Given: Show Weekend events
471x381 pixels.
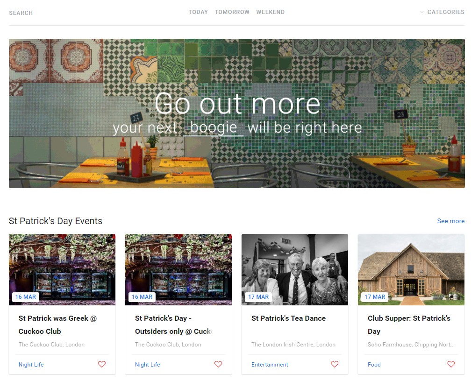Looking at the screenshot, I should [271, 12].
